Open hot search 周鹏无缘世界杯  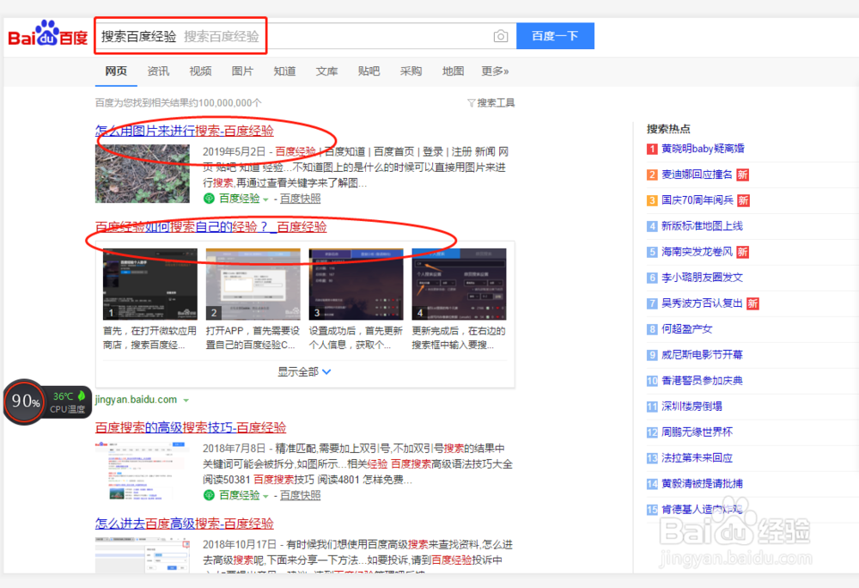pyautogui.click(x=697, y=432)
